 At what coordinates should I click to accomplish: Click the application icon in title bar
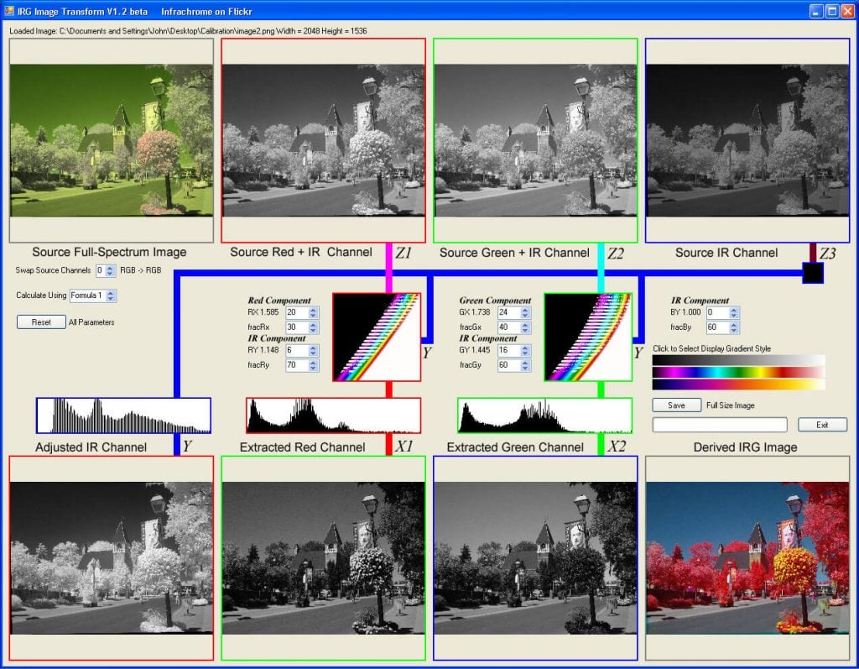click(x=8, y=11)
